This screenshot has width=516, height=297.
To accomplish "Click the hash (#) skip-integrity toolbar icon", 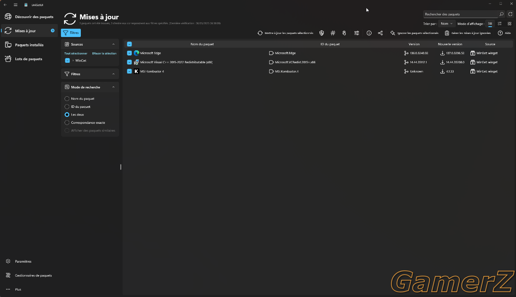I will [333, 33].
